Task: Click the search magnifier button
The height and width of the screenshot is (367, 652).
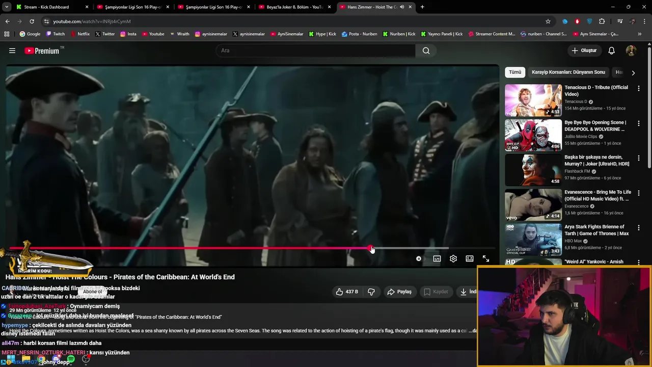Action: point(426,50)
